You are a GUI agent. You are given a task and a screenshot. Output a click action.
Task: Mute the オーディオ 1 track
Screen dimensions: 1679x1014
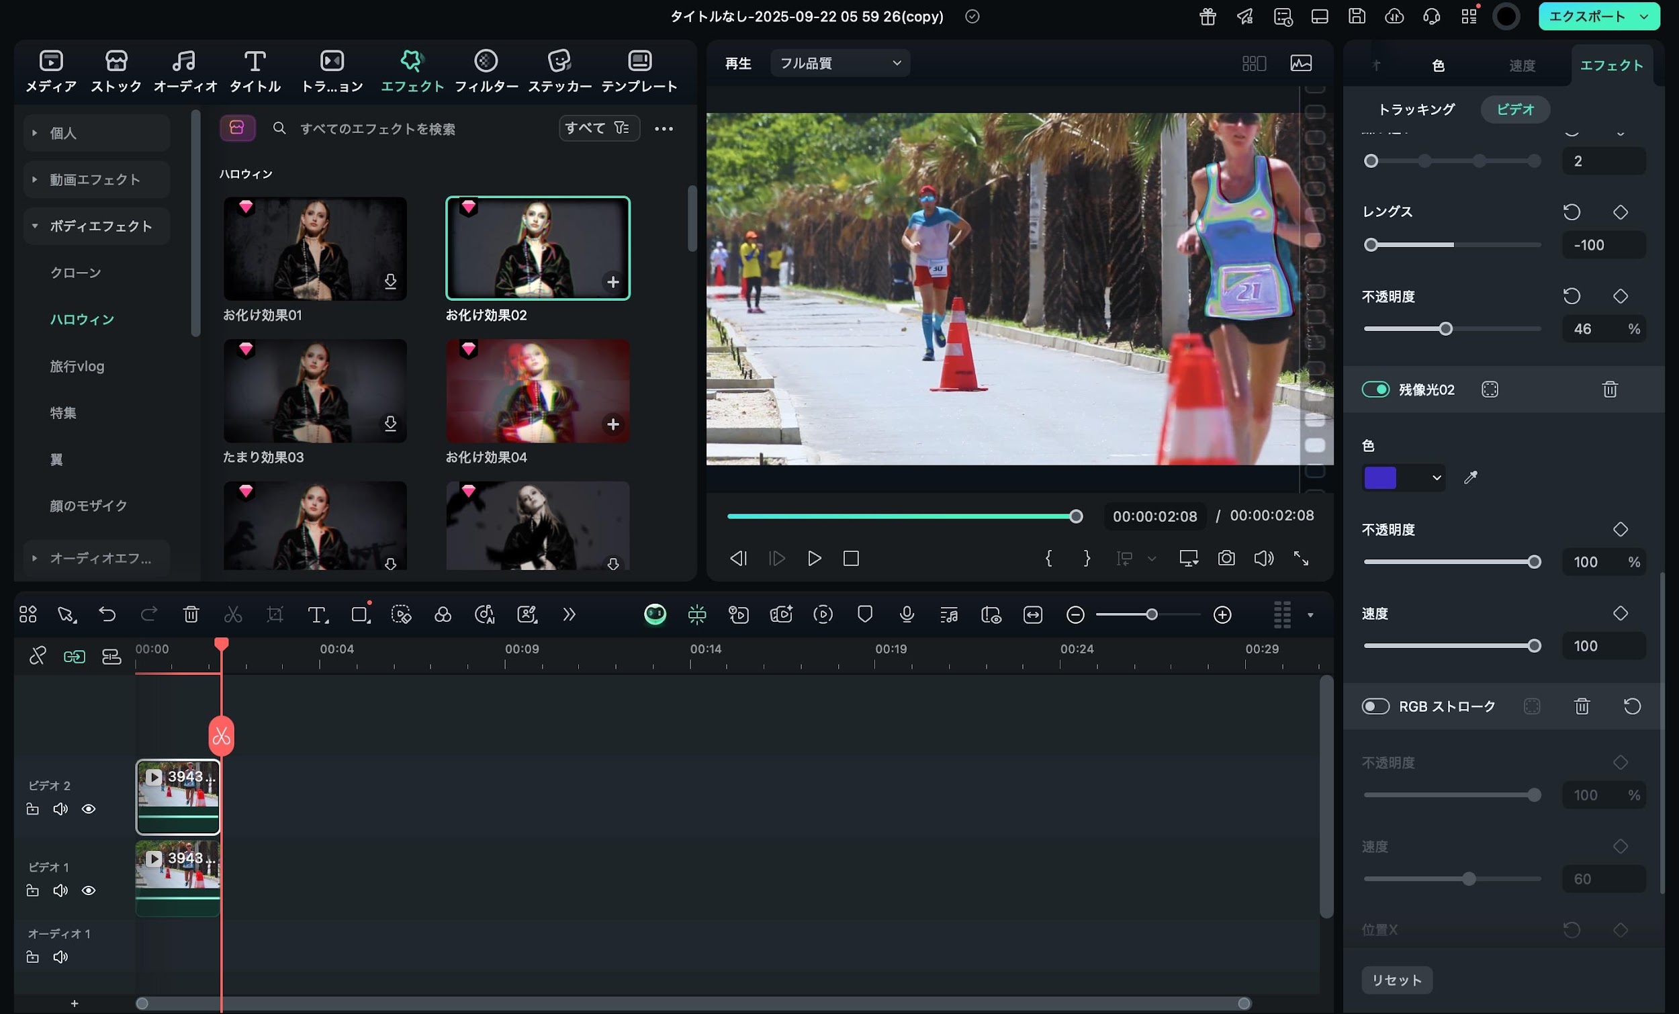[x=60, y=957]
